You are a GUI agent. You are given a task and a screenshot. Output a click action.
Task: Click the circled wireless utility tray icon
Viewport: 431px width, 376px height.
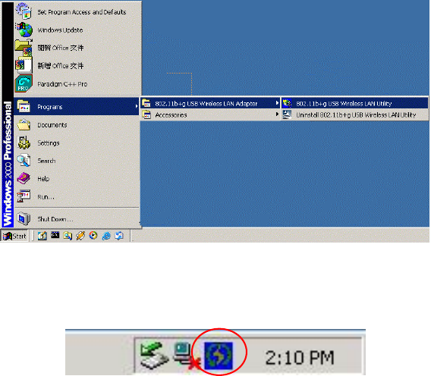[219, 356]
